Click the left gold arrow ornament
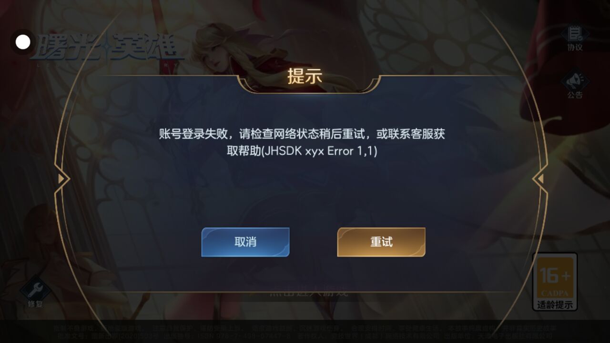The height and width of the screenshot is (343, 610). coord(62,179)
